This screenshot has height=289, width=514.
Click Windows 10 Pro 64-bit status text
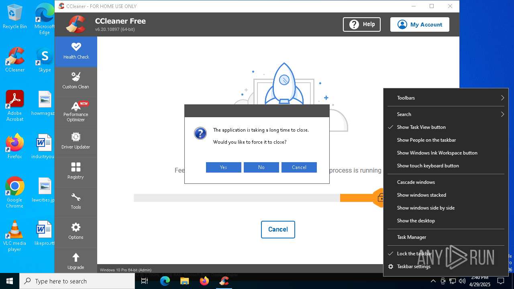coord(126,270)
